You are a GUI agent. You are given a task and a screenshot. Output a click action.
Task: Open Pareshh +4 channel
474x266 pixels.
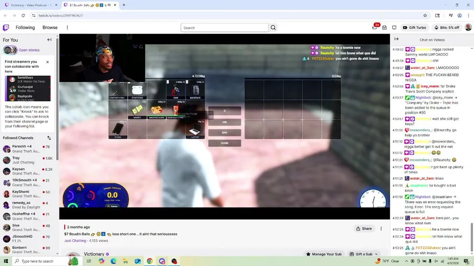click(27, 149)
